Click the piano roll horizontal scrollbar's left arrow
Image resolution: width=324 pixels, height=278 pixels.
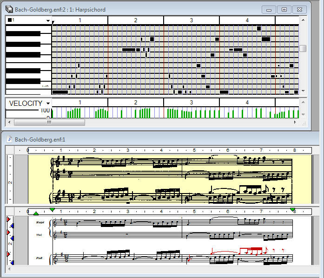point(9,122)
